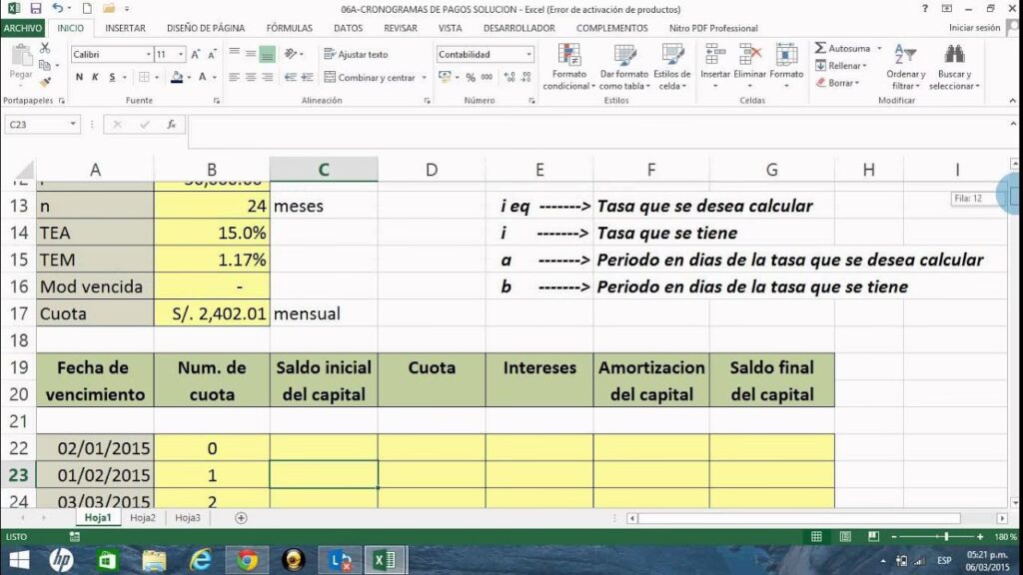1023x575 pixels.
Task: Switch to the Hoja2 sheet tab
Action: (143, 518)
